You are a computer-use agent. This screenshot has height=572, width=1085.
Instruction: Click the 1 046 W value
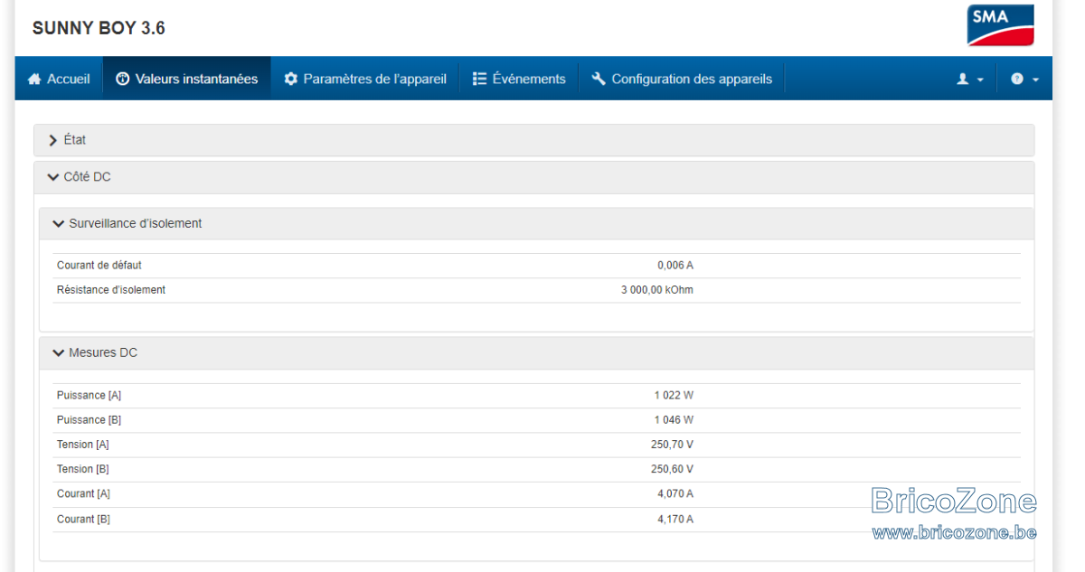click(675, 420)
